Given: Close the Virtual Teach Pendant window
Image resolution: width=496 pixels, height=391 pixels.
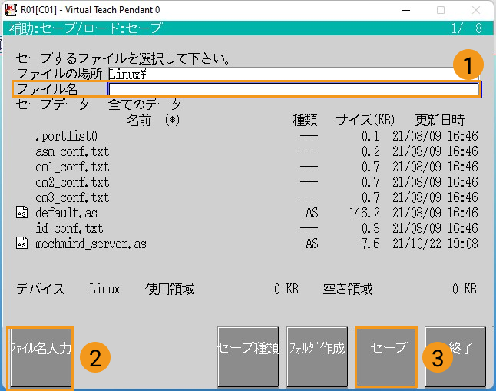Looking at the screenshot, I should coord(476,10).
